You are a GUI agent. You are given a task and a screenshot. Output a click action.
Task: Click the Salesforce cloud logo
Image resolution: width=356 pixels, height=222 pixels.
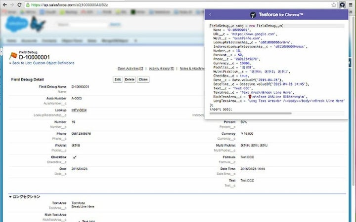pos(17,23)
